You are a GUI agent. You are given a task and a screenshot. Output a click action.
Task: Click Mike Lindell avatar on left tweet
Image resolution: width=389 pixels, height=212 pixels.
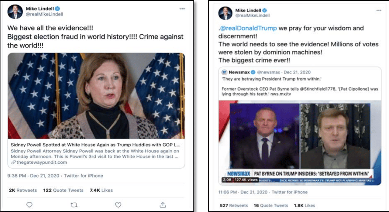pos(15,12)
